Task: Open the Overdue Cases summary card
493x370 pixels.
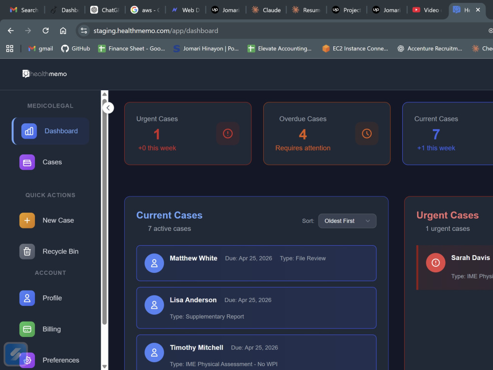Action: tap(327, 133)
